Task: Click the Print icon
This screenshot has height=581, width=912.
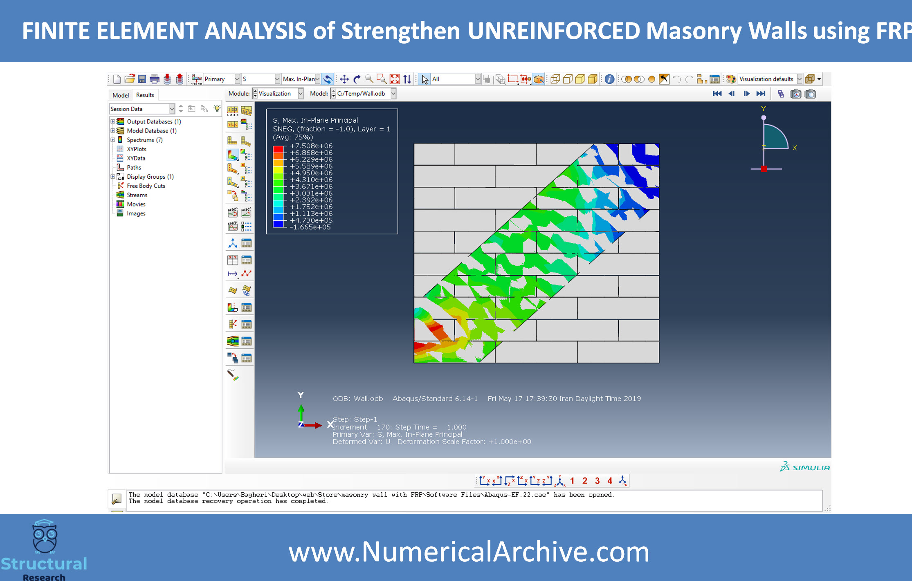Action: [x=155, y=79]
